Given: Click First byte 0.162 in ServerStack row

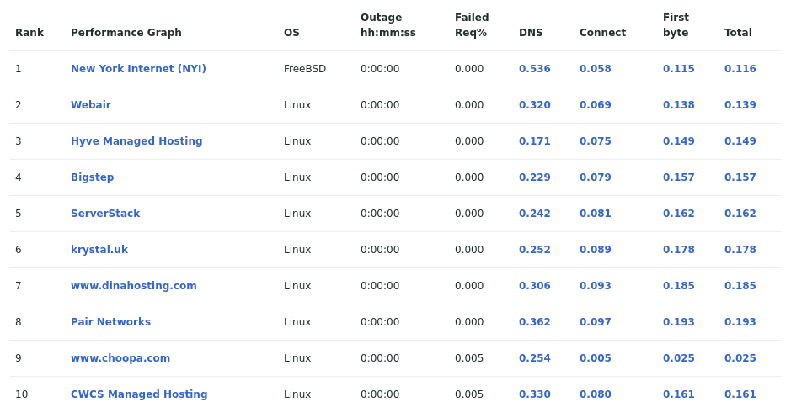Looking at the screenshot, I should tap(678, 213).
